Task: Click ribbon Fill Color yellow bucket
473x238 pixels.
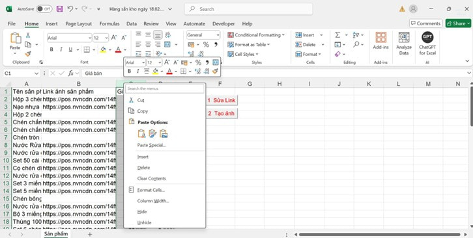Action: click(103, 49)
